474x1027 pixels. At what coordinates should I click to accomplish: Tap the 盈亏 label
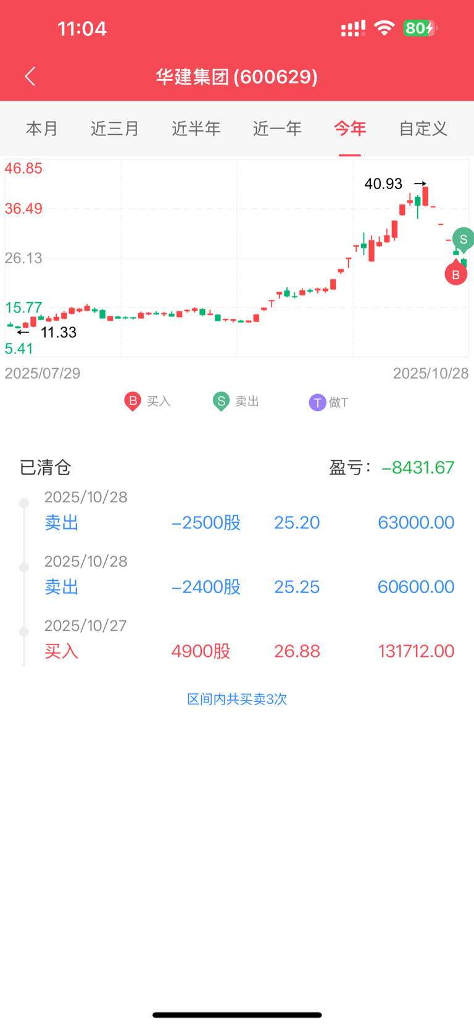350,468
